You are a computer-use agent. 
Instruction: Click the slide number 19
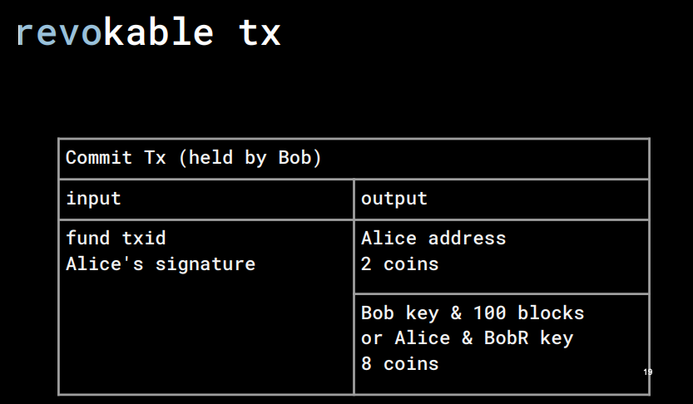647,372
